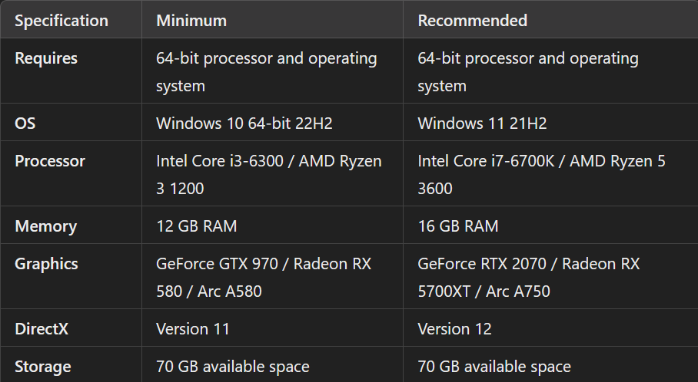This screenshot has height=382, width=698.
Task: Select the Processor row label
Action: coord(50,161)
